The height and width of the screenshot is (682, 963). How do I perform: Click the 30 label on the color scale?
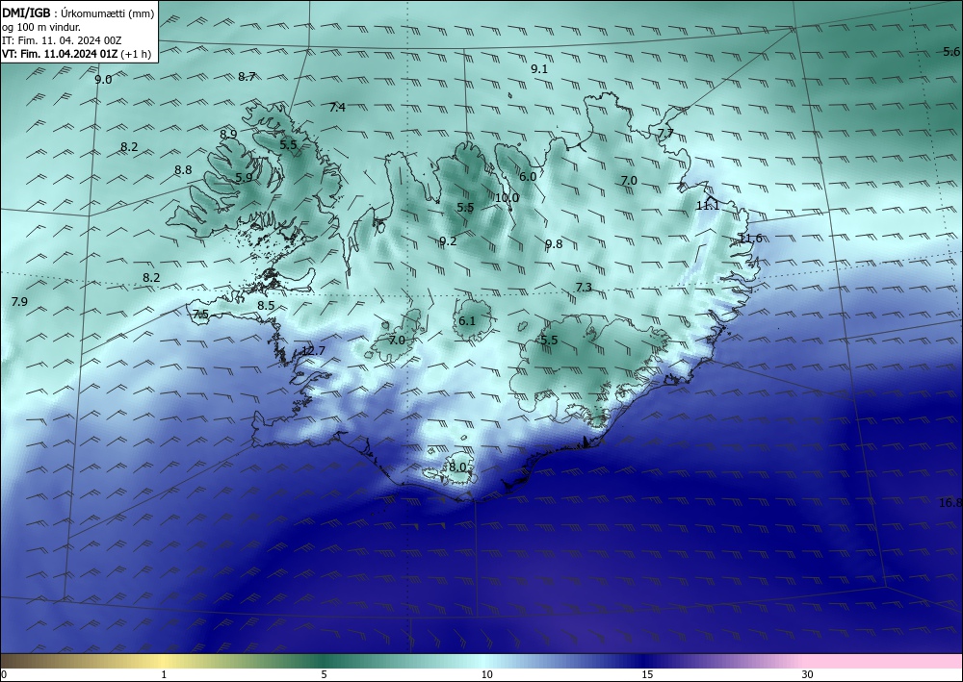coord(808,675)
